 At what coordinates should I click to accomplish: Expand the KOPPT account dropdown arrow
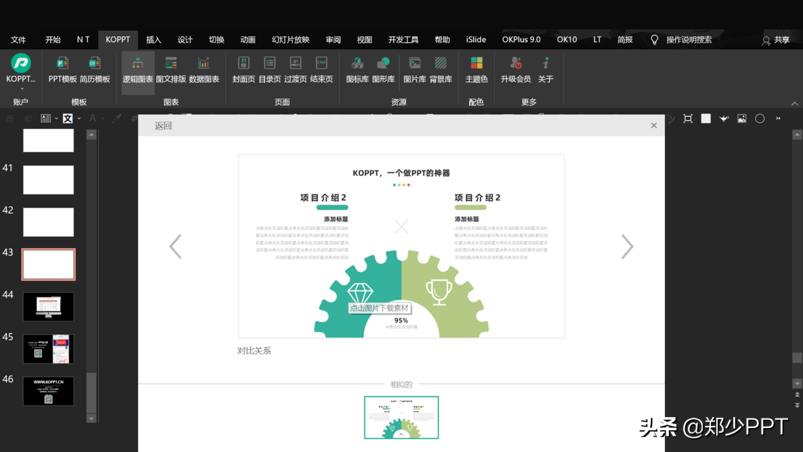click(x=21, y=89)
